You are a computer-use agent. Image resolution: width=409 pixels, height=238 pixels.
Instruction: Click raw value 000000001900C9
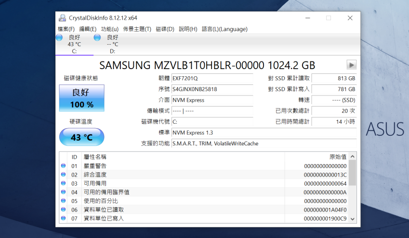point(325,218)
